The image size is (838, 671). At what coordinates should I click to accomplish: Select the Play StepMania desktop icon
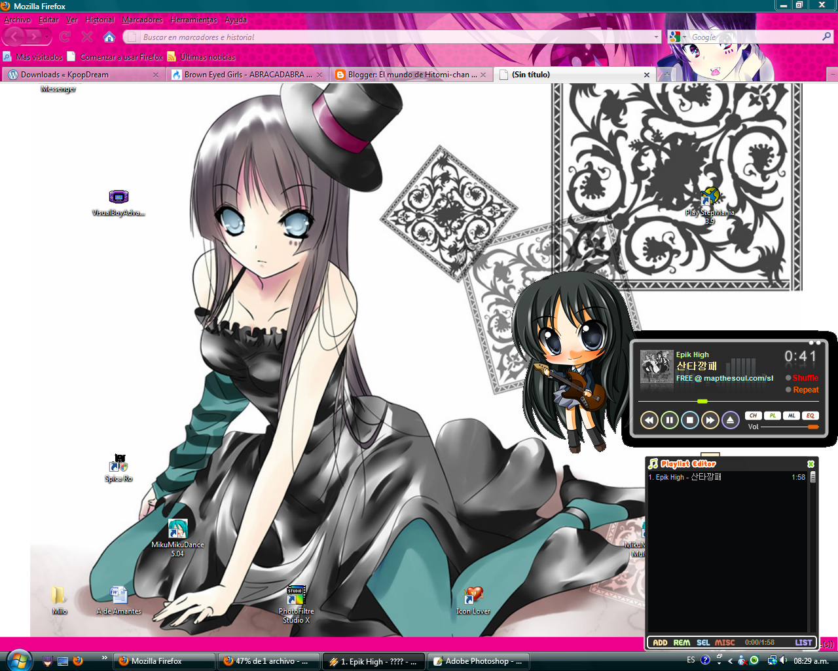click(x=710, y=206)
